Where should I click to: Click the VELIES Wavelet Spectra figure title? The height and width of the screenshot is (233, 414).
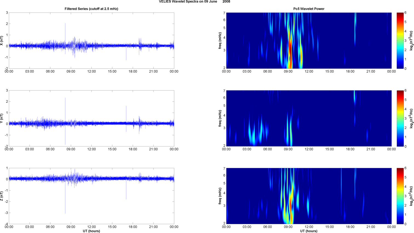point(195,2)
